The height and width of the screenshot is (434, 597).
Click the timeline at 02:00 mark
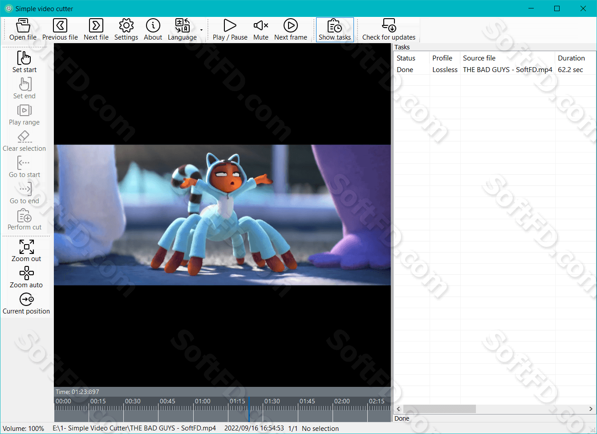[x=342, y=401]
